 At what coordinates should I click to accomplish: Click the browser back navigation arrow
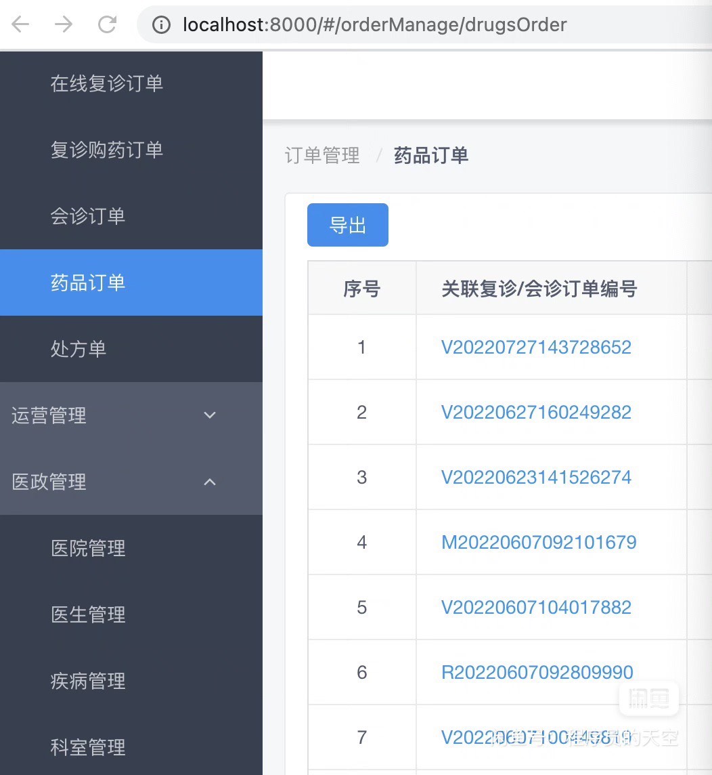click(20, 24)
